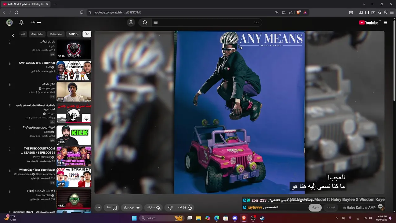
Task: Open the Brave main menu
Action: point(392,12)
